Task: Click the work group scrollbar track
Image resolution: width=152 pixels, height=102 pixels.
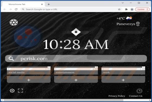Action: (122, 69)
